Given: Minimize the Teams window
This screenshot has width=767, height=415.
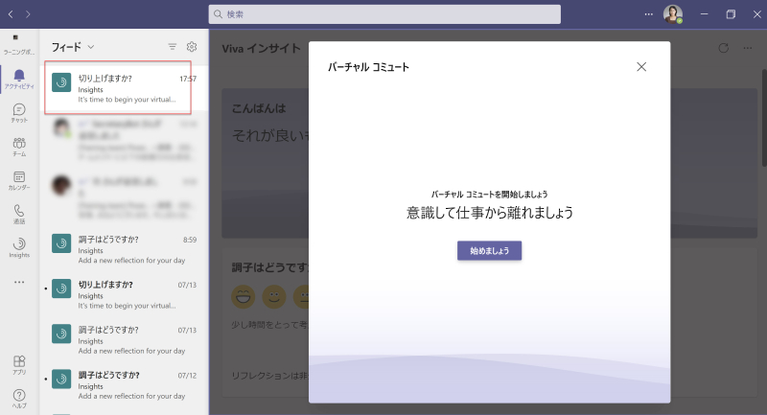Looking at the screenshot, I should [x=705, y=14].
